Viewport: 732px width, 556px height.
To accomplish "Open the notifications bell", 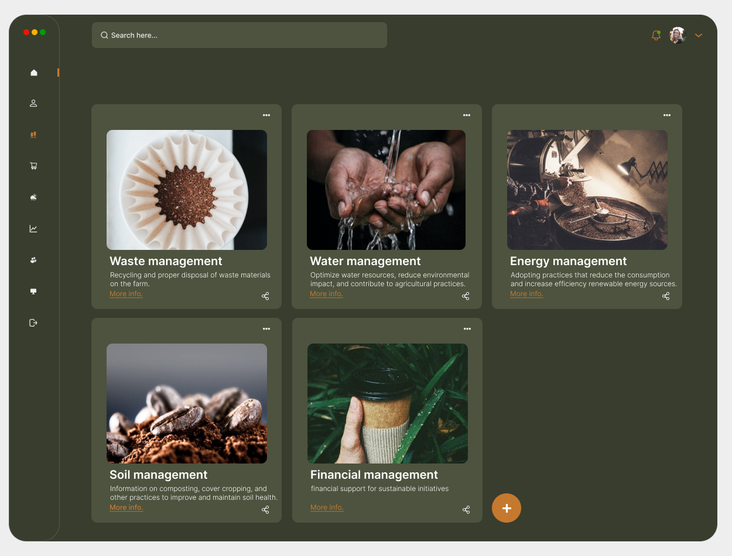I will click(656, 35).
